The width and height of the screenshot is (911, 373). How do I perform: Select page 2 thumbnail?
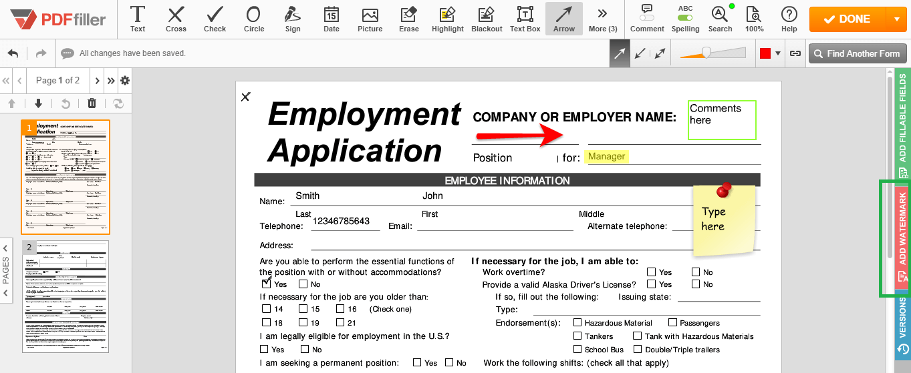(x=66, y=297)
